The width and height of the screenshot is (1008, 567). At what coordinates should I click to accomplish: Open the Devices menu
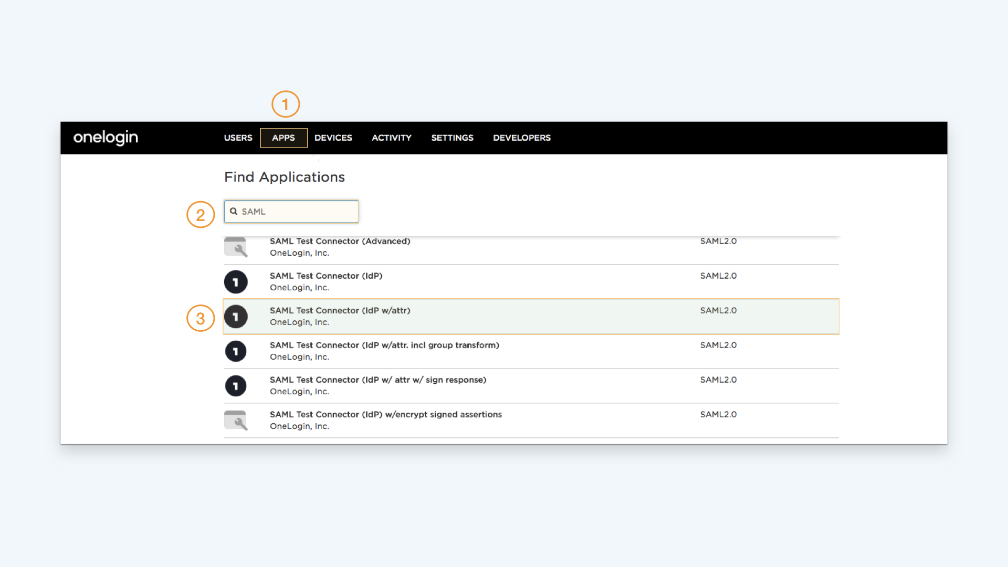point(333,138)
